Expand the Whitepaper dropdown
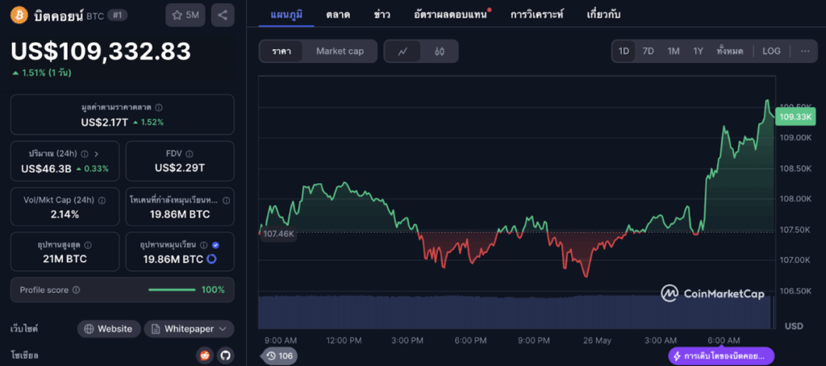This screenshot has width=826, height=366. (190, 329)
